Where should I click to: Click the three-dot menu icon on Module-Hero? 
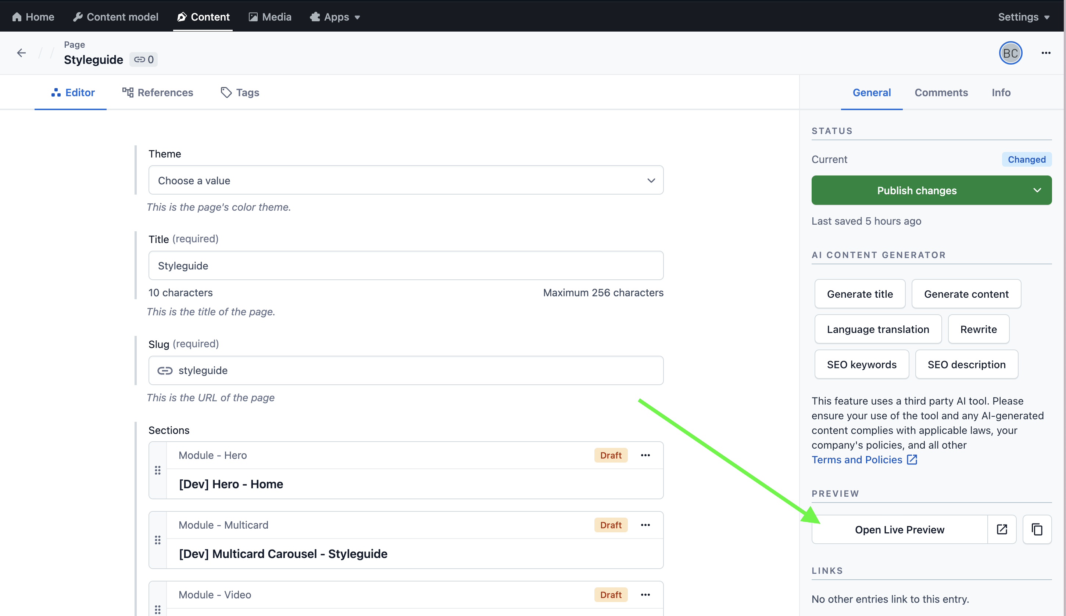tap(645, 456)
